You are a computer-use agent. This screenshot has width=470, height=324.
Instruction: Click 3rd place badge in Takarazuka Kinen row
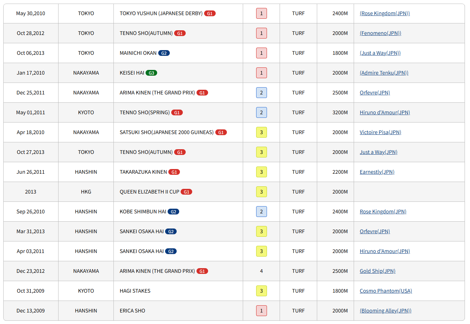[262, 172]
